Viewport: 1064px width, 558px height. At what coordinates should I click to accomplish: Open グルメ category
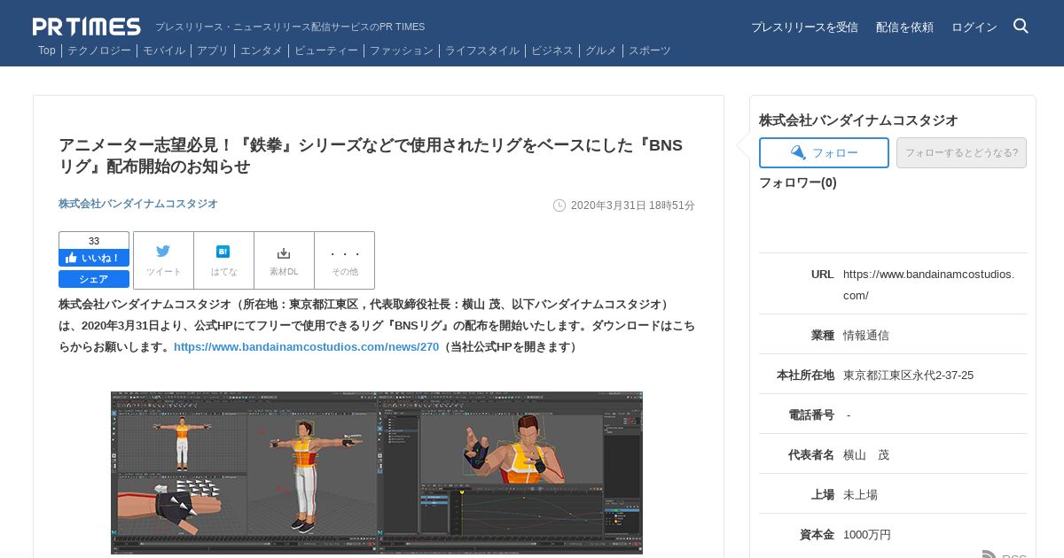click(x=601, y=50)
